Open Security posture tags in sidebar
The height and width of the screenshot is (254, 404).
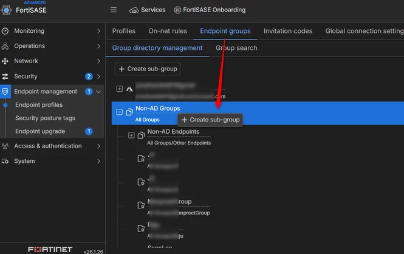click(x=45, y=118)
